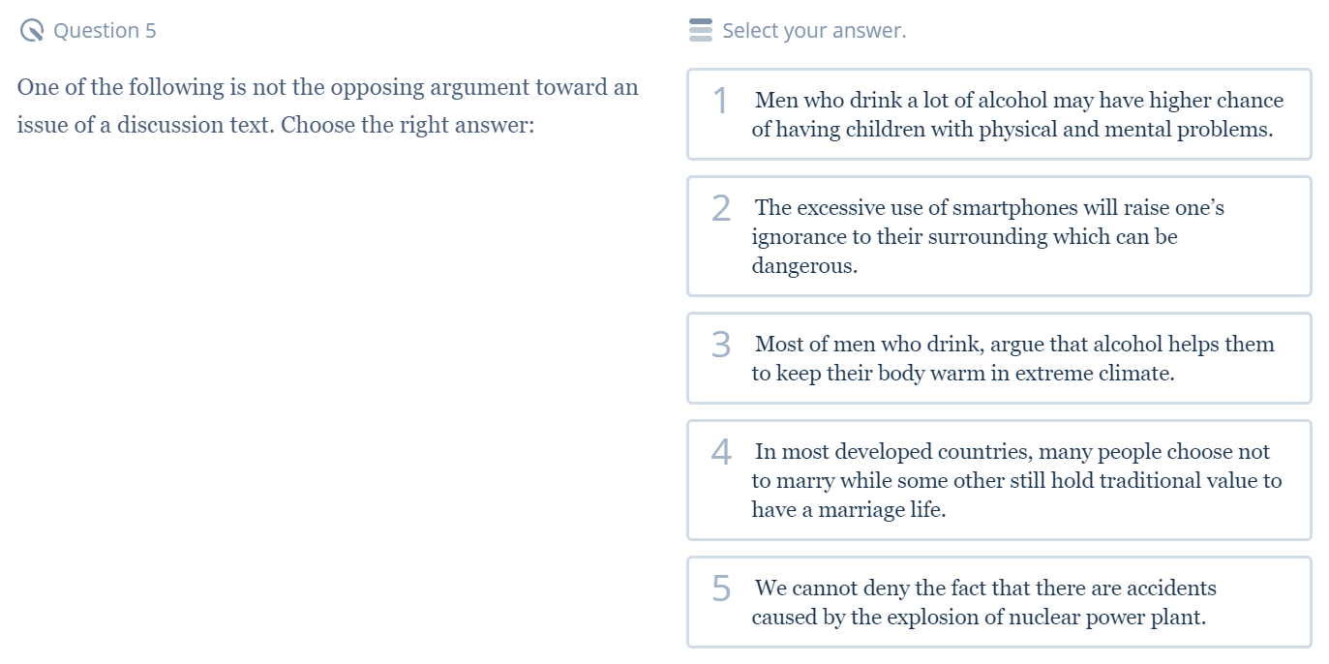Image resolution: width=1329 pixels, height=664 pixels.
Task: Click the list icon beside Select your answer
Action: pos(699,30)
